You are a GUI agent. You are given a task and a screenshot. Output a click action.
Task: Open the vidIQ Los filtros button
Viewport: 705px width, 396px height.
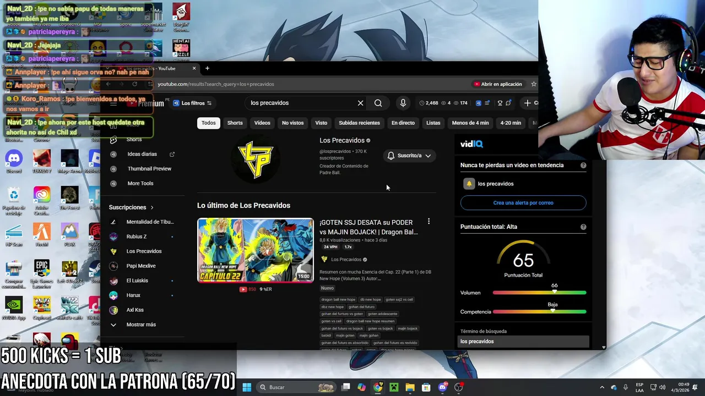192,103
